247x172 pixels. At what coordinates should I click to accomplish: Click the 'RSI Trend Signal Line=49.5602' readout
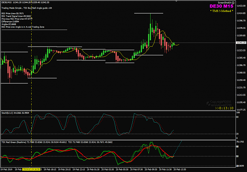pyautogui.click(x=16, y=16)
